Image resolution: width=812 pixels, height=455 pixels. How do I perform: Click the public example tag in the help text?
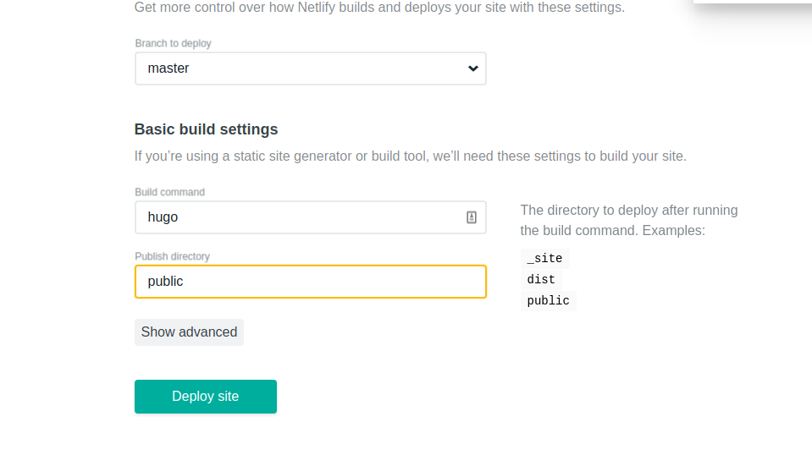point(548,301)
